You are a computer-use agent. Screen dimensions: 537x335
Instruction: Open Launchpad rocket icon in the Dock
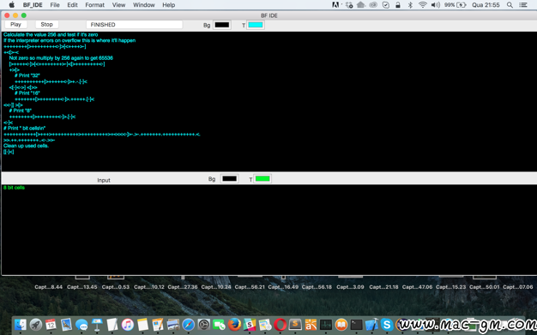36,324
